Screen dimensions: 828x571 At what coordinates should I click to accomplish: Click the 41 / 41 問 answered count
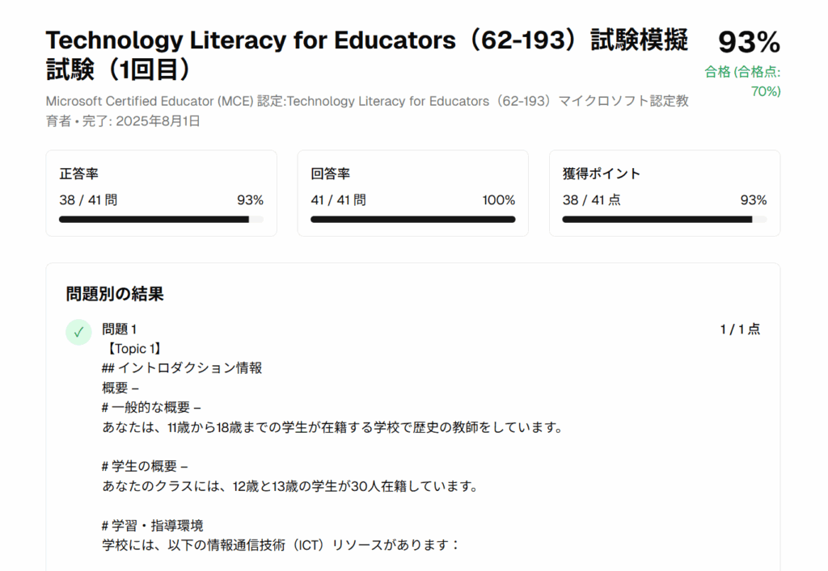pos(339,199)
